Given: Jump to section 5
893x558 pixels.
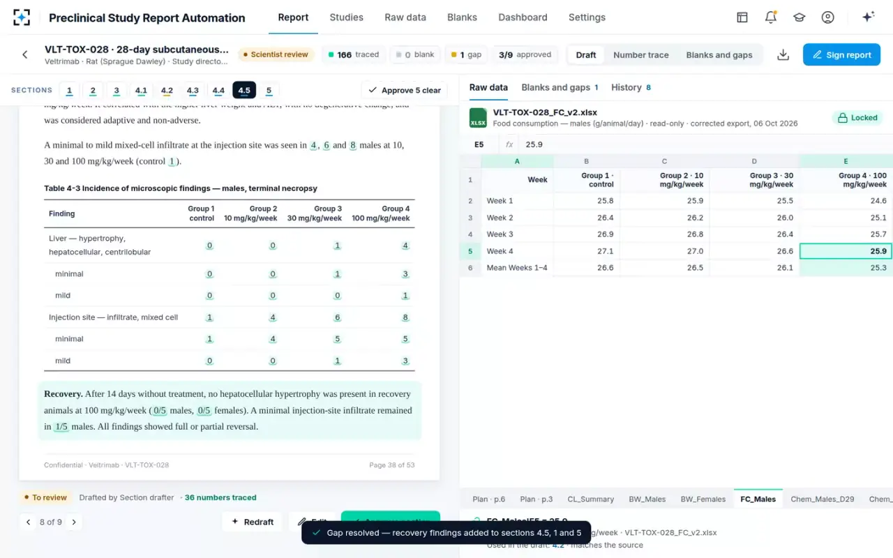Looking at the screenshot, I should tap(269, 90).
